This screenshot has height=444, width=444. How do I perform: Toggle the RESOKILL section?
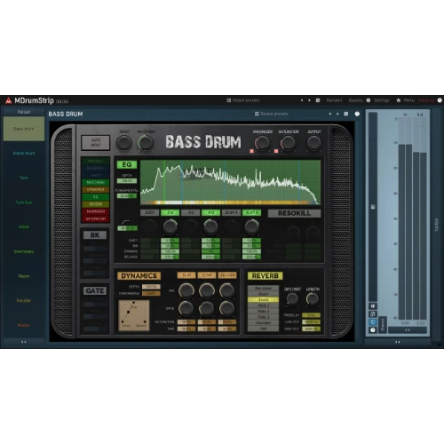coord(294,213)
